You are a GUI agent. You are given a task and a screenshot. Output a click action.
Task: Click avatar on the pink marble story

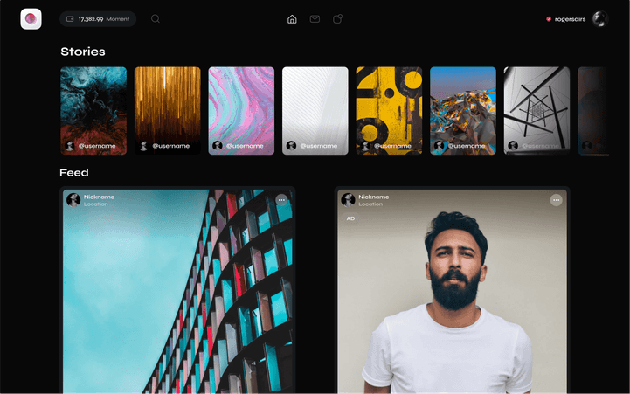(218, 145)
